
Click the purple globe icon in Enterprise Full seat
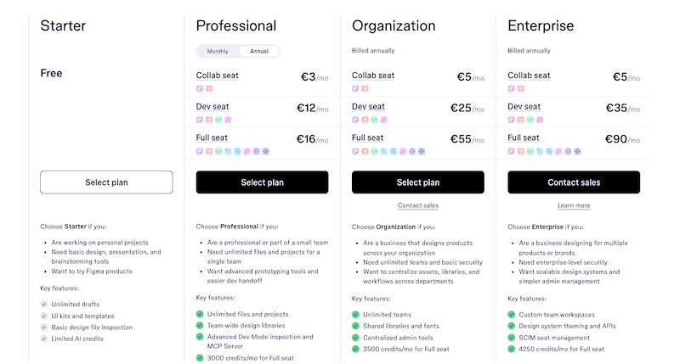pyautogui.click(x=568, y=152)
